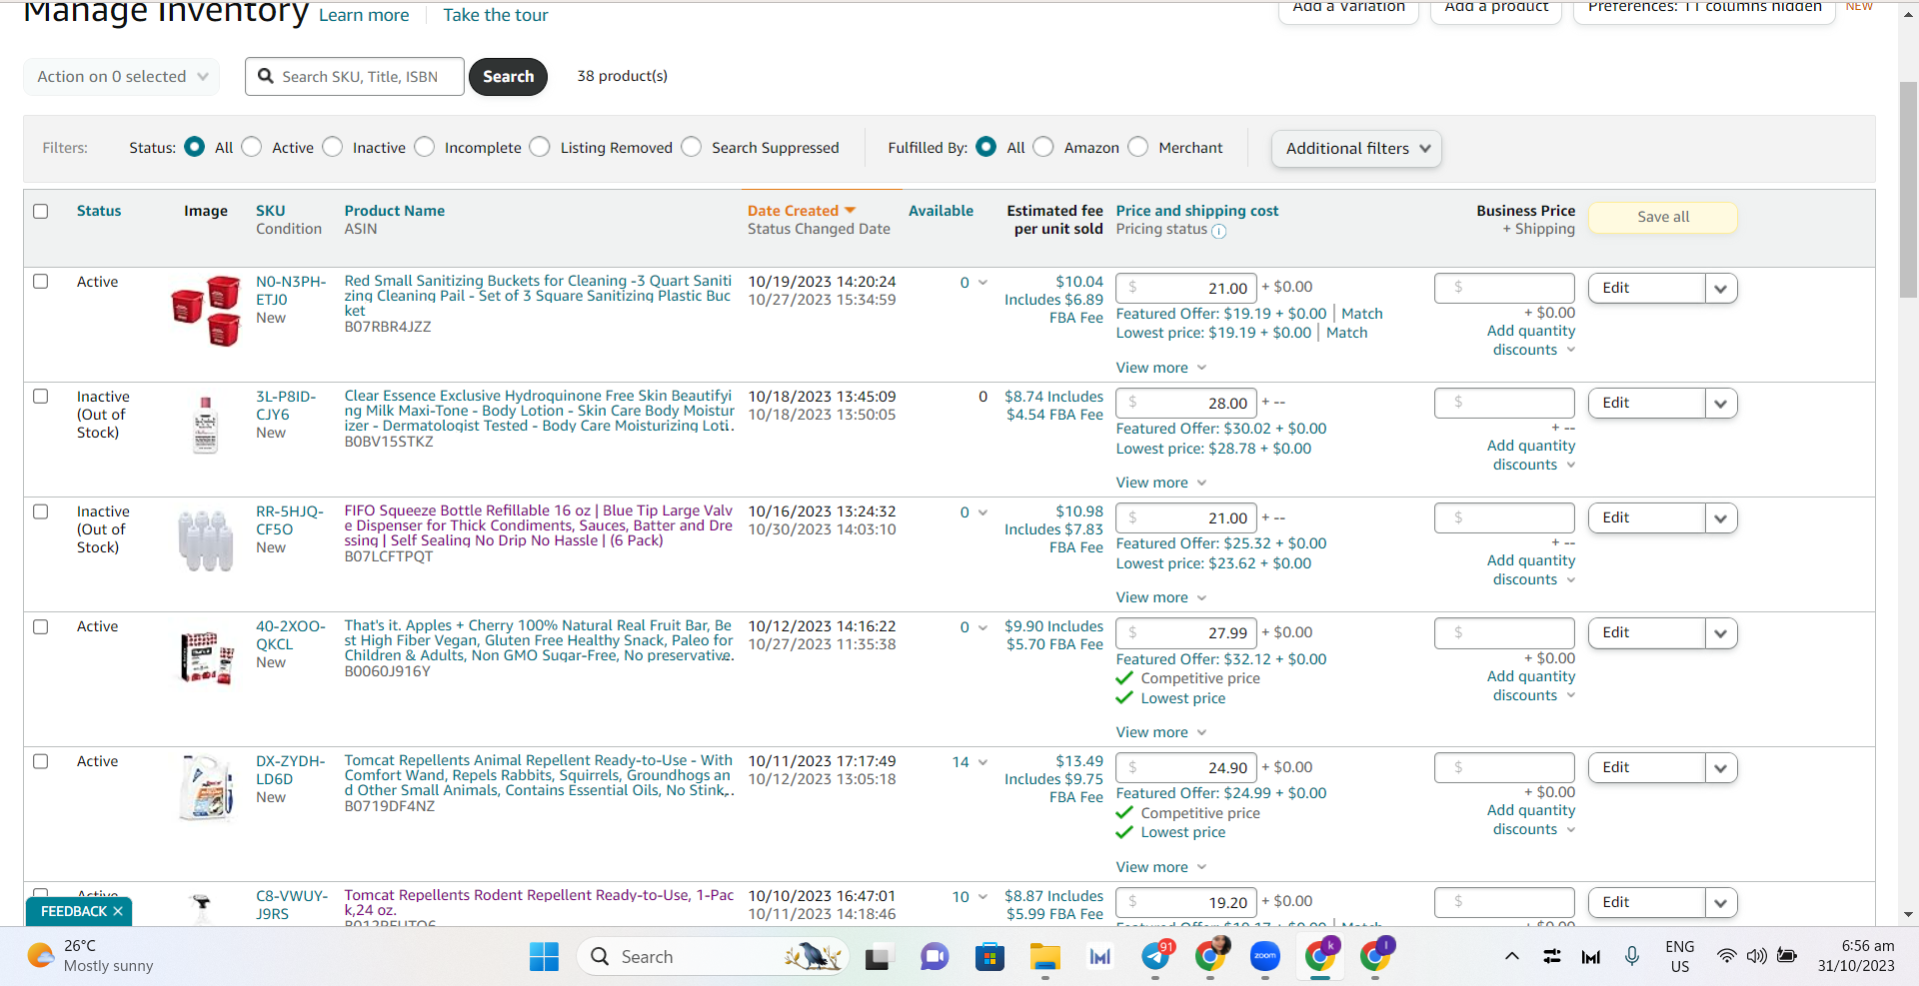Open product image for Clear Essence Body Lotion

coord(205,425)
